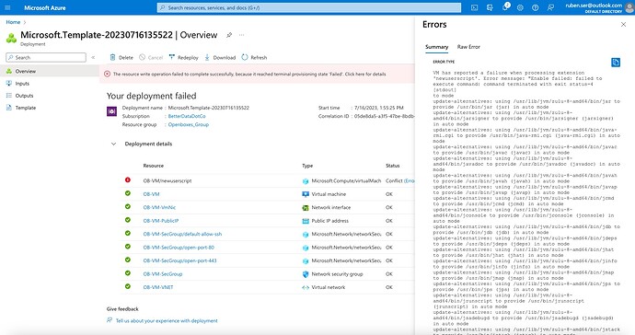The image size is (635, 335).
Task: Select Overview in the left menu
Action: (50, 71)
